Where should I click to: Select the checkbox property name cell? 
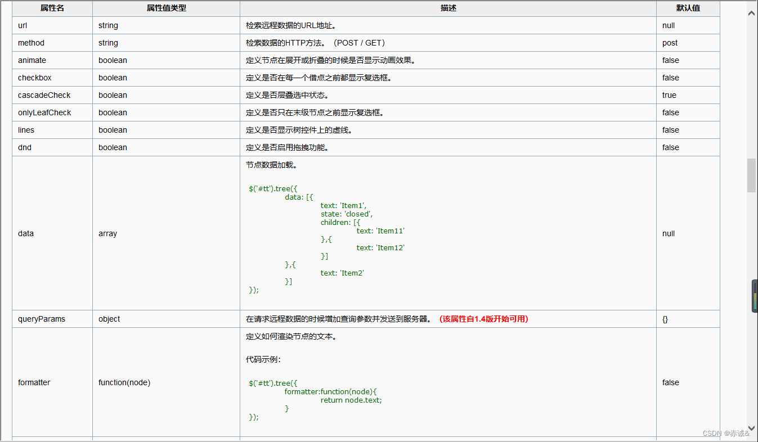click(52, 78)
